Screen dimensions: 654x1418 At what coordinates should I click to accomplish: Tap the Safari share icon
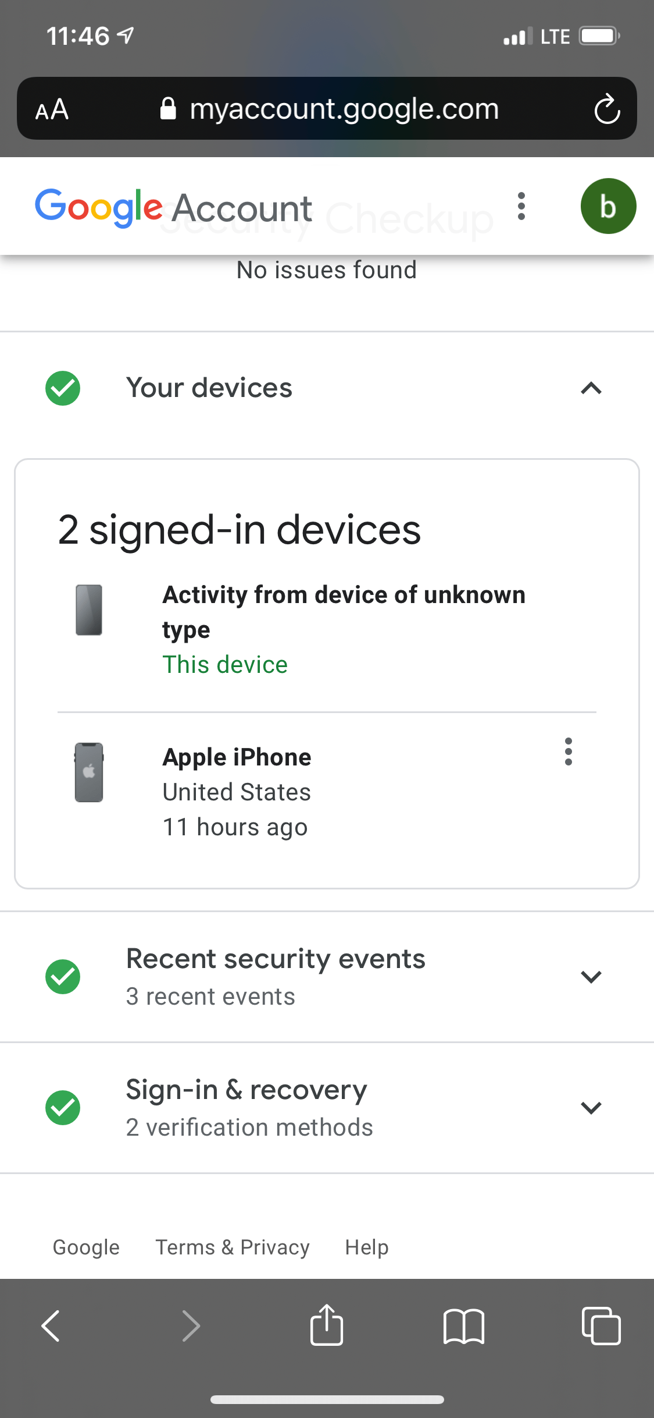(x=327, y=1325)
